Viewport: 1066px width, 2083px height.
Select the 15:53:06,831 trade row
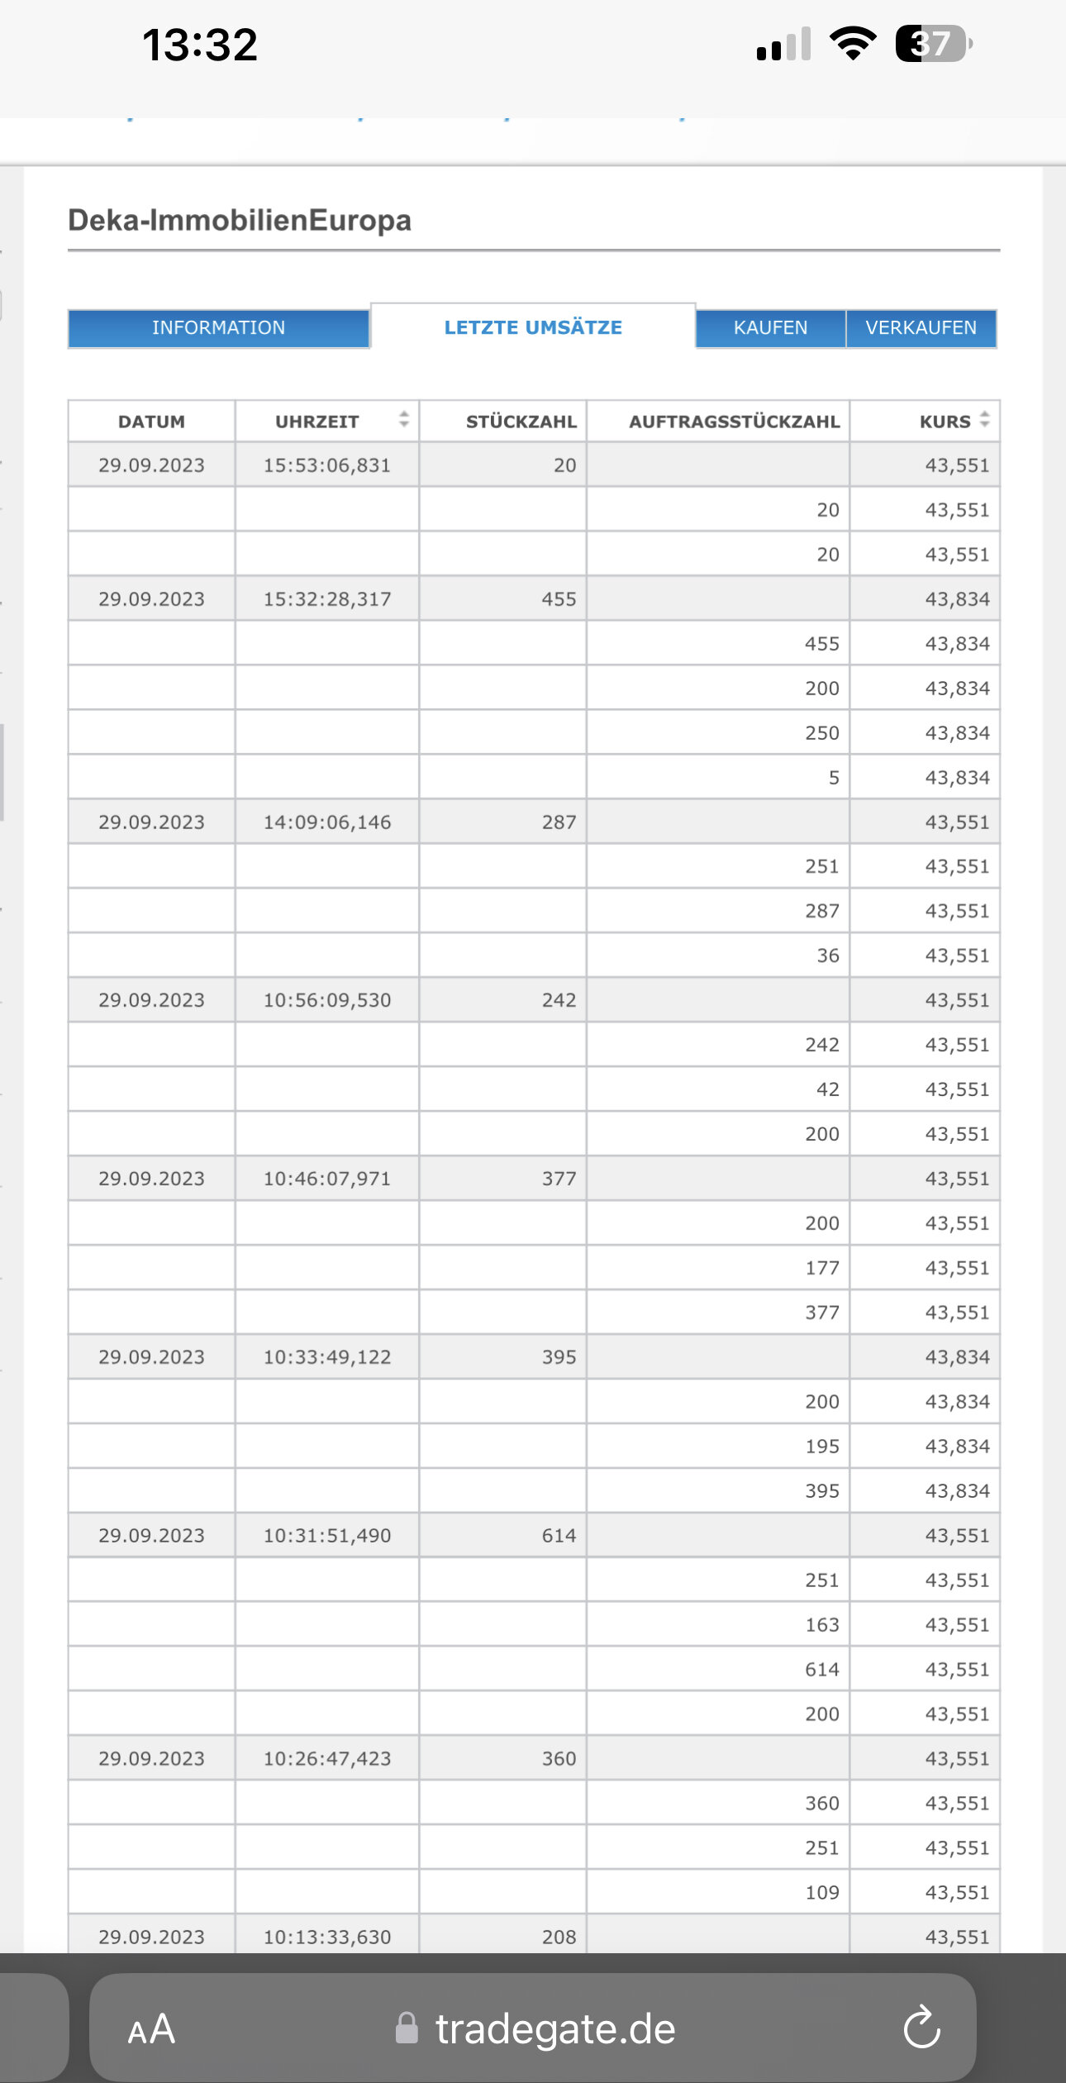coord(326,465)
